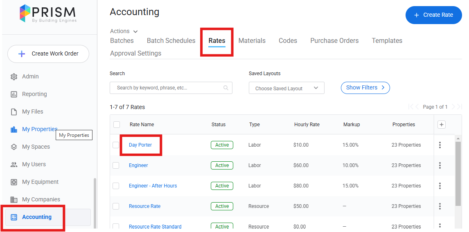Click the My Companies building icon
Image resolution: width=469 pixels, height=232 pixels.
coord(14,200)
